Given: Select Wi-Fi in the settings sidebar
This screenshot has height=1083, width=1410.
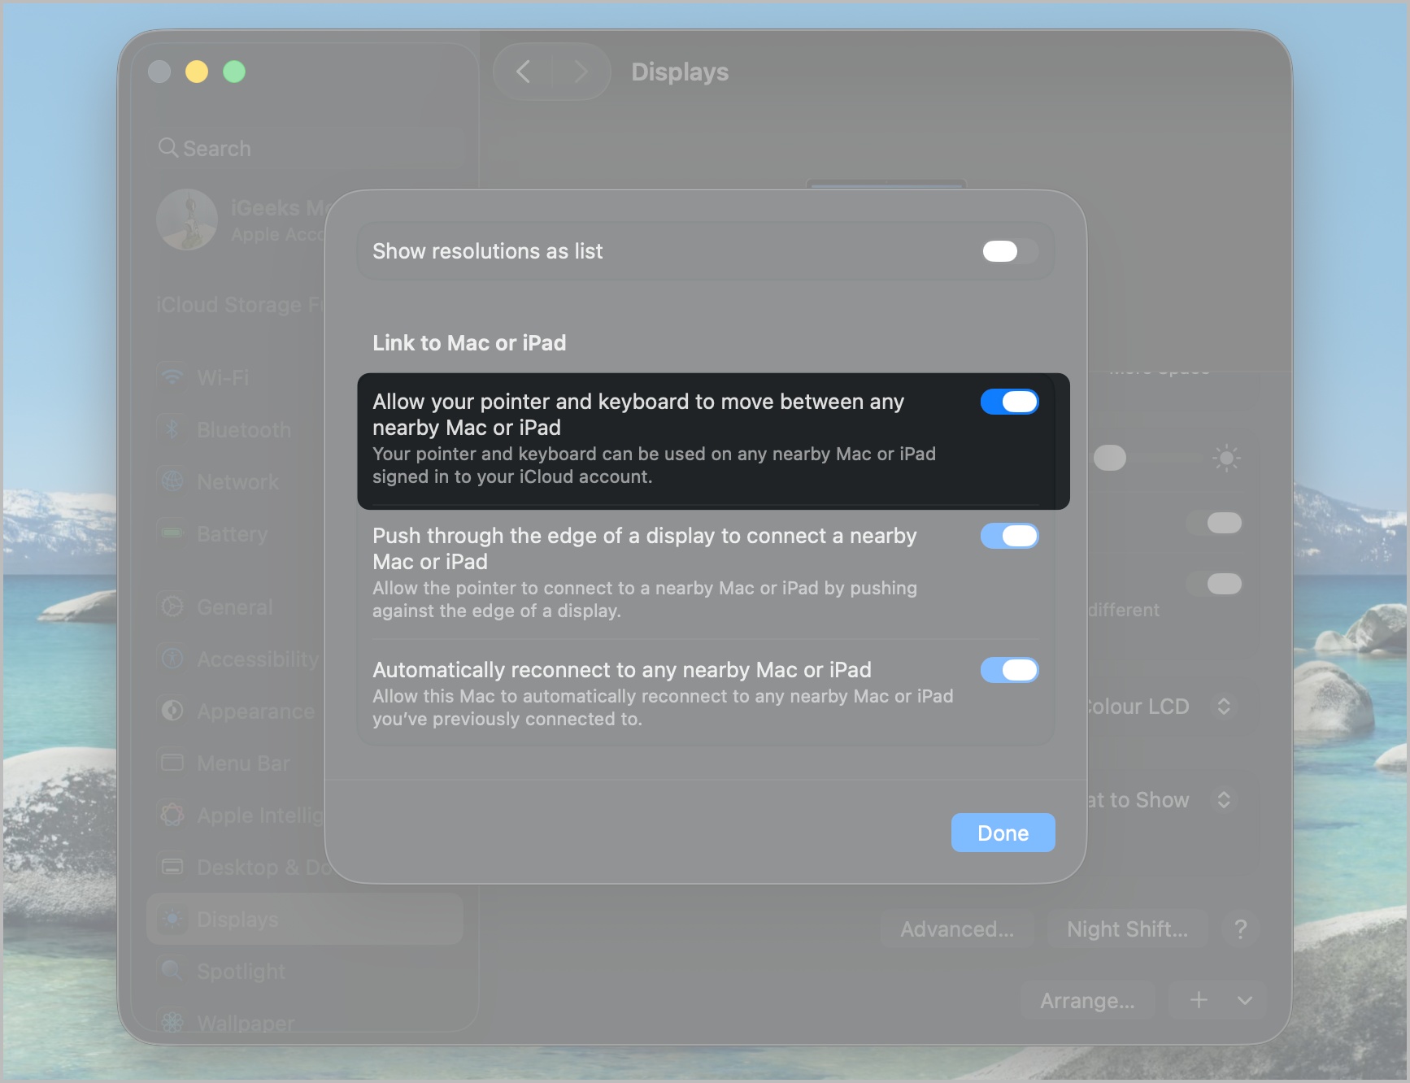Looking at the screenshot, I should pyautogui.click(x=221, y=377).
